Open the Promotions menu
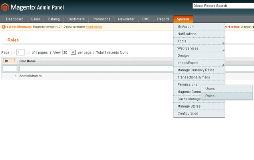Viewport: 254px width, 160px height. click(101, 19)
